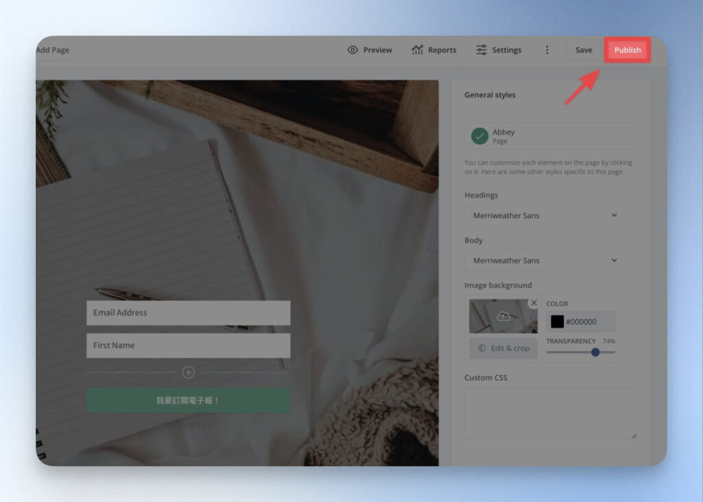
Task: Click the transparency slider handle
Action: (x=595, y=352)
